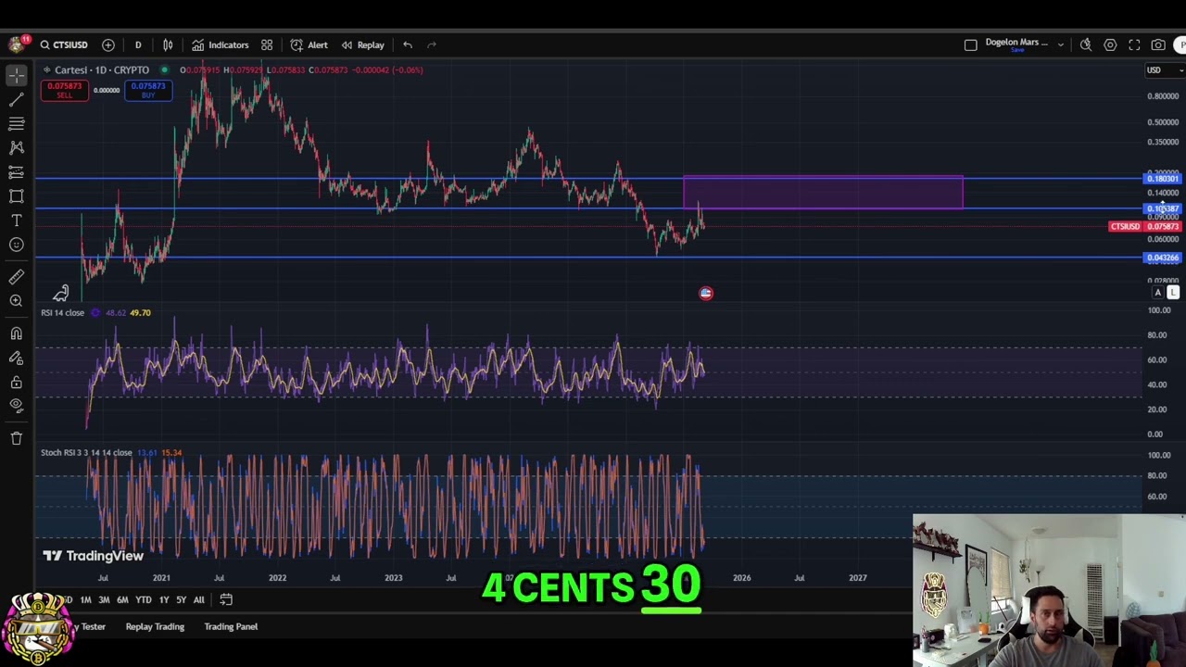This screenshot has width=1186, height=667.
Task: Open the chart layout setup square icon
Action: (x=970, y=44)
